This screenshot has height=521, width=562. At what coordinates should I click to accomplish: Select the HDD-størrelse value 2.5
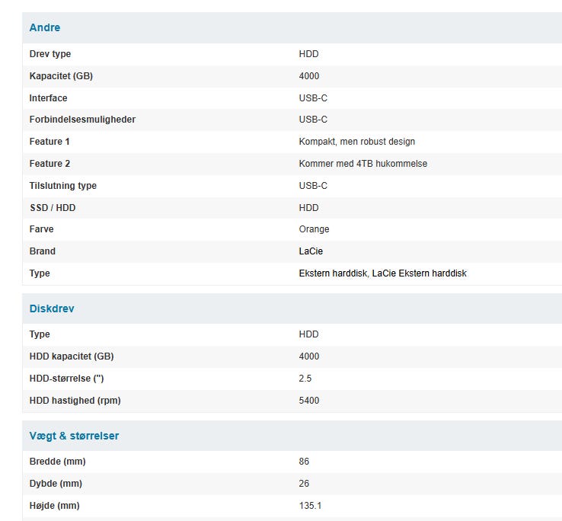305,379
